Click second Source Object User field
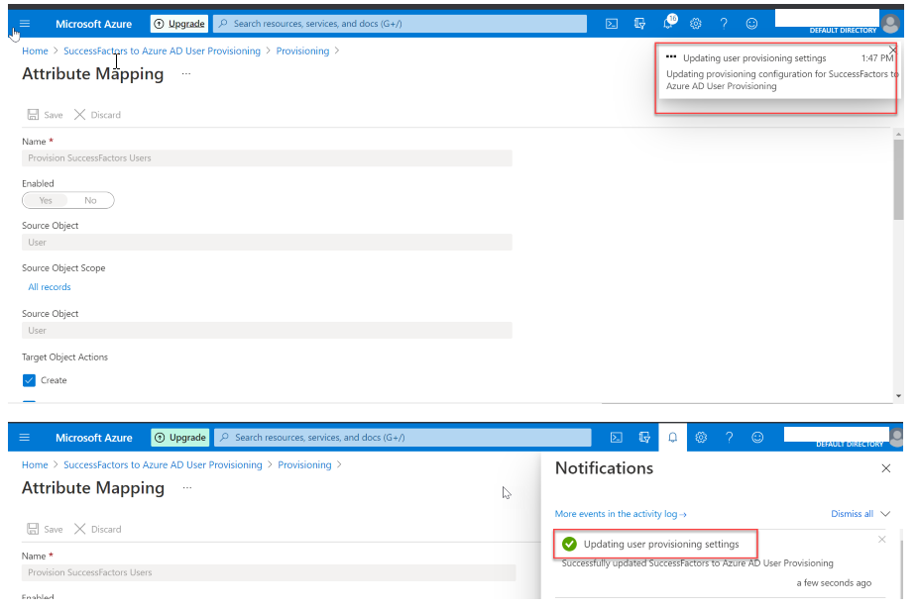This screenshot has height=609, width=918. [x=267, y=330]
